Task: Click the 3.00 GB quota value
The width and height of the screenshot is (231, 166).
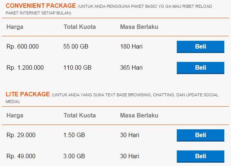Action: [74, 156]
